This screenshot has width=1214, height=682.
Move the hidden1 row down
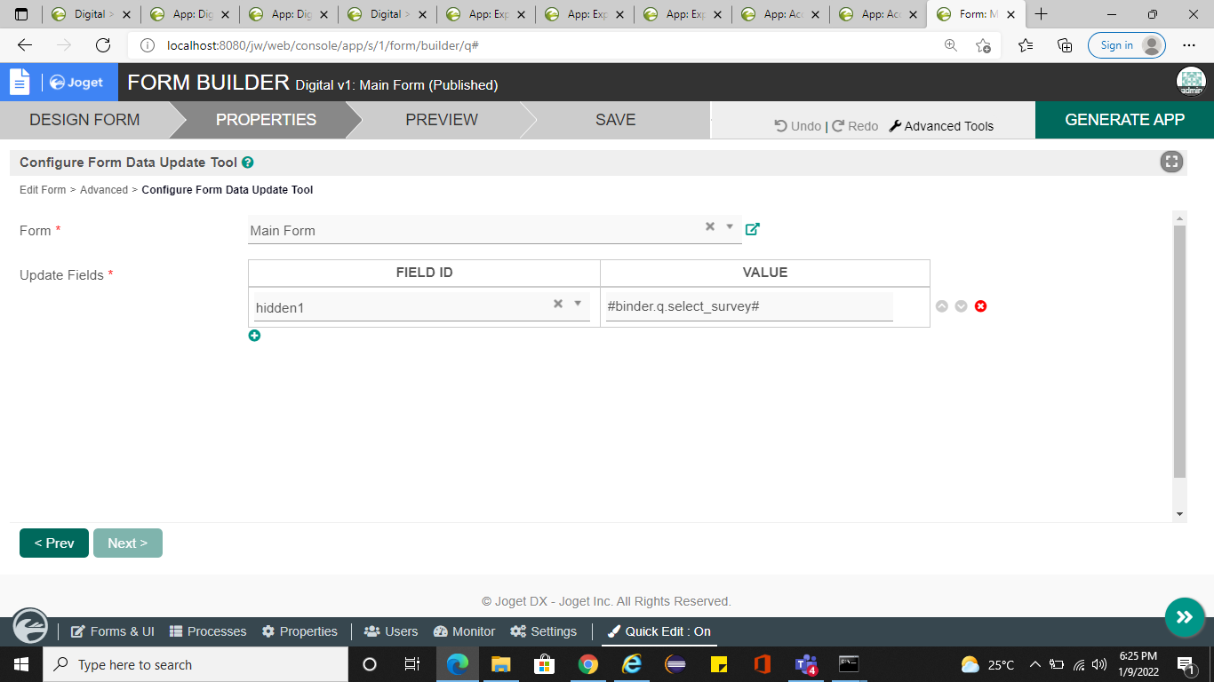(961, 306)
